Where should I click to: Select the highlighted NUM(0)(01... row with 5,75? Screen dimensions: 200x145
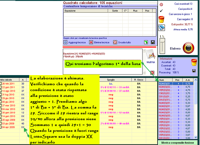tap(176, 84)
